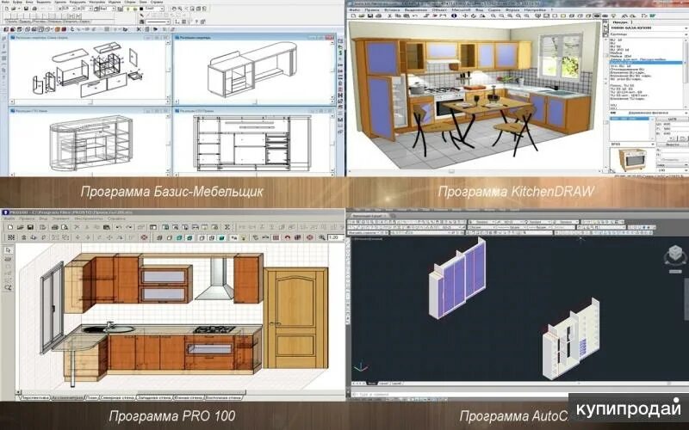Select arrow pointer tool in PRO100 left toolbar
This screenshot has height=430, width=689.
[x=8, y=250]
